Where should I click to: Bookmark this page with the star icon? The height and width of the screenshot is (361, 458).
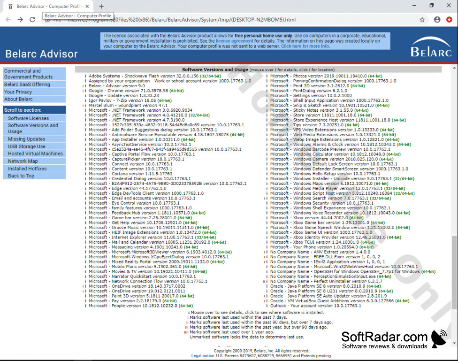tap(422, 20)
